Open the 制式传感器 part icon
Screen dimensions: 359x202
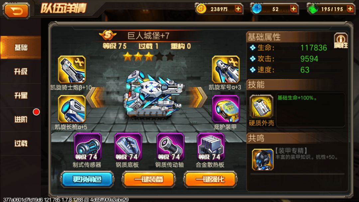(x=87, y=147)
